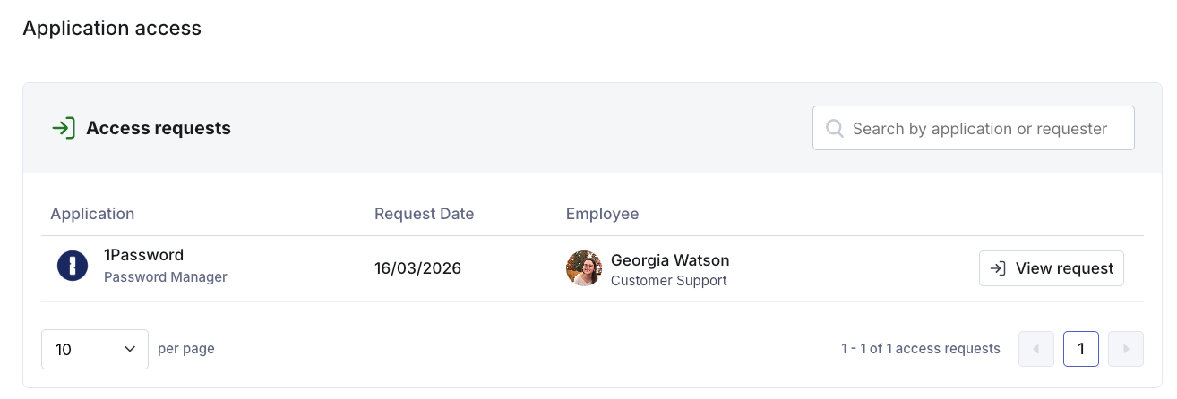Viewport: 1177px width, 399px height.
Task: Click the Application access page title
Action: tap(112, 29)
